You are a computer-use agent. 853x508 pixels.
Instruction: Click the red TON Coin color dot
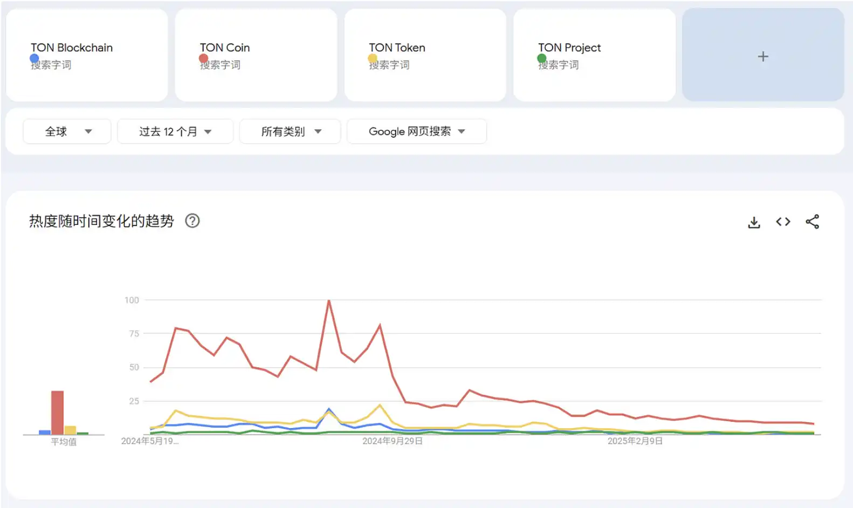203,58
